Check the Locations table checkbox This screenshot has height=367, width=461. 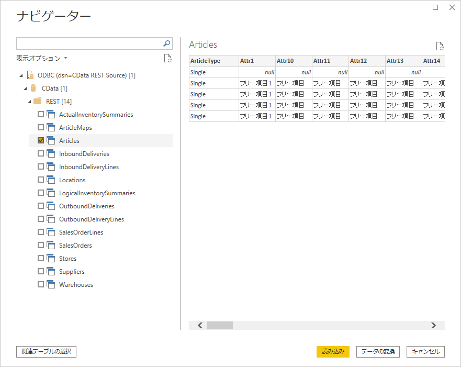pos(41,180)
